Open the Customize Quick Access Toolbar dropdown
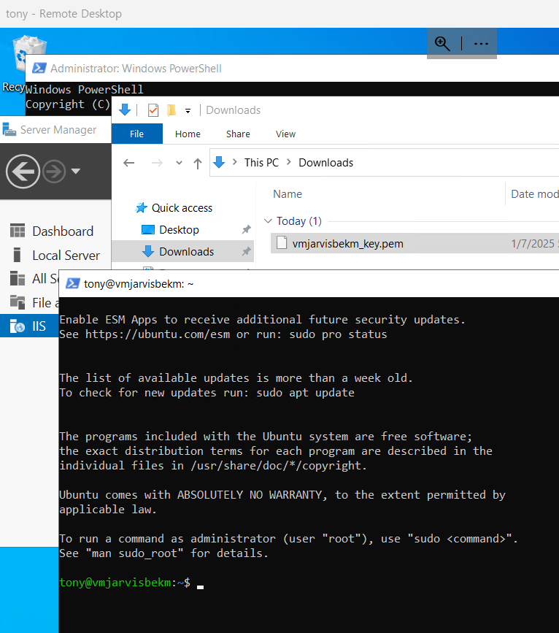The height and width of the screenshot is (633, 559). click(188, 111)
